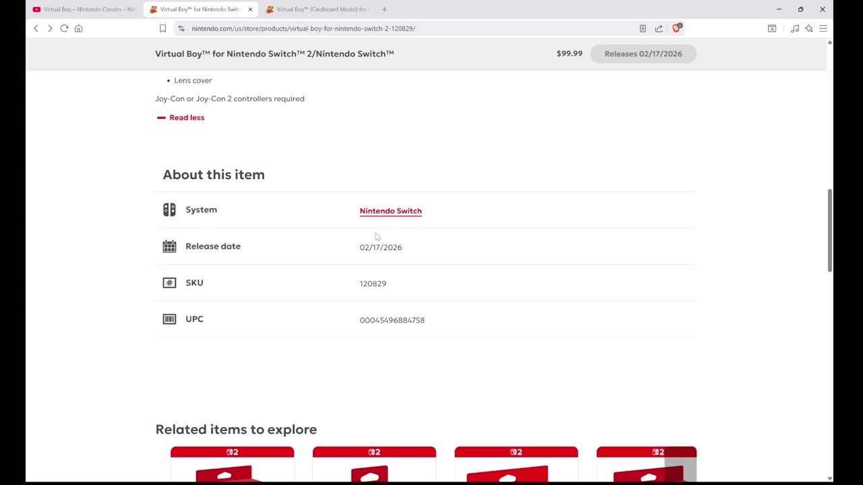This screenshot has height=485, width=863.
Task: Switch to Virtual Boy Cardboard Model tab
Action: click(x=317, y=9)
